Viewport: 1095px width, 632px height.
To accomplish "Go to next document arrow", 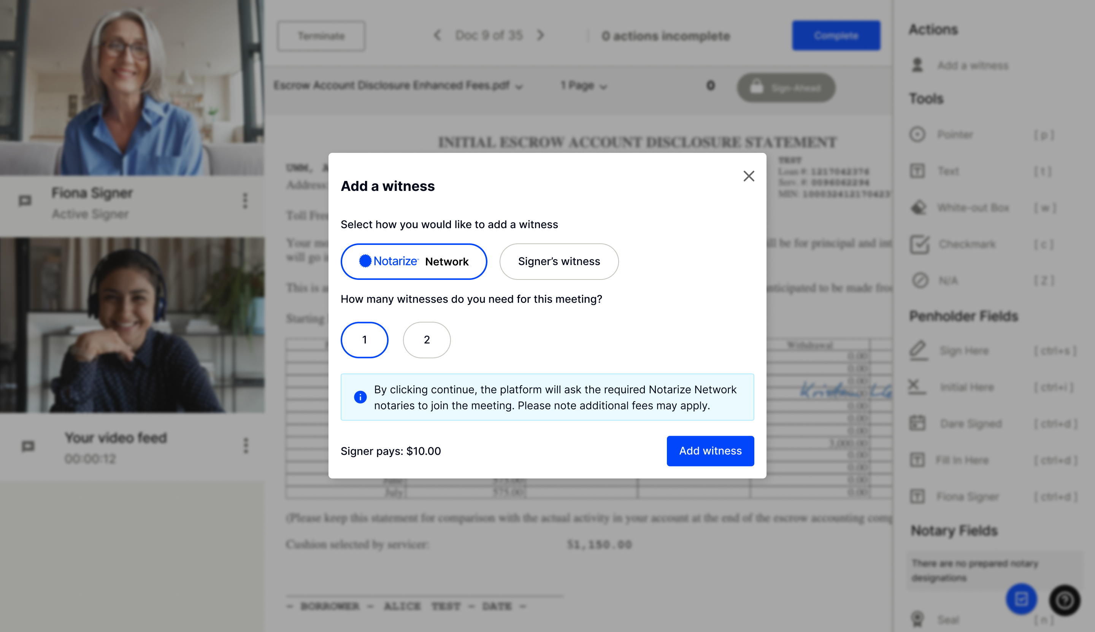I will pyautogui.click(x=540, y=35).
